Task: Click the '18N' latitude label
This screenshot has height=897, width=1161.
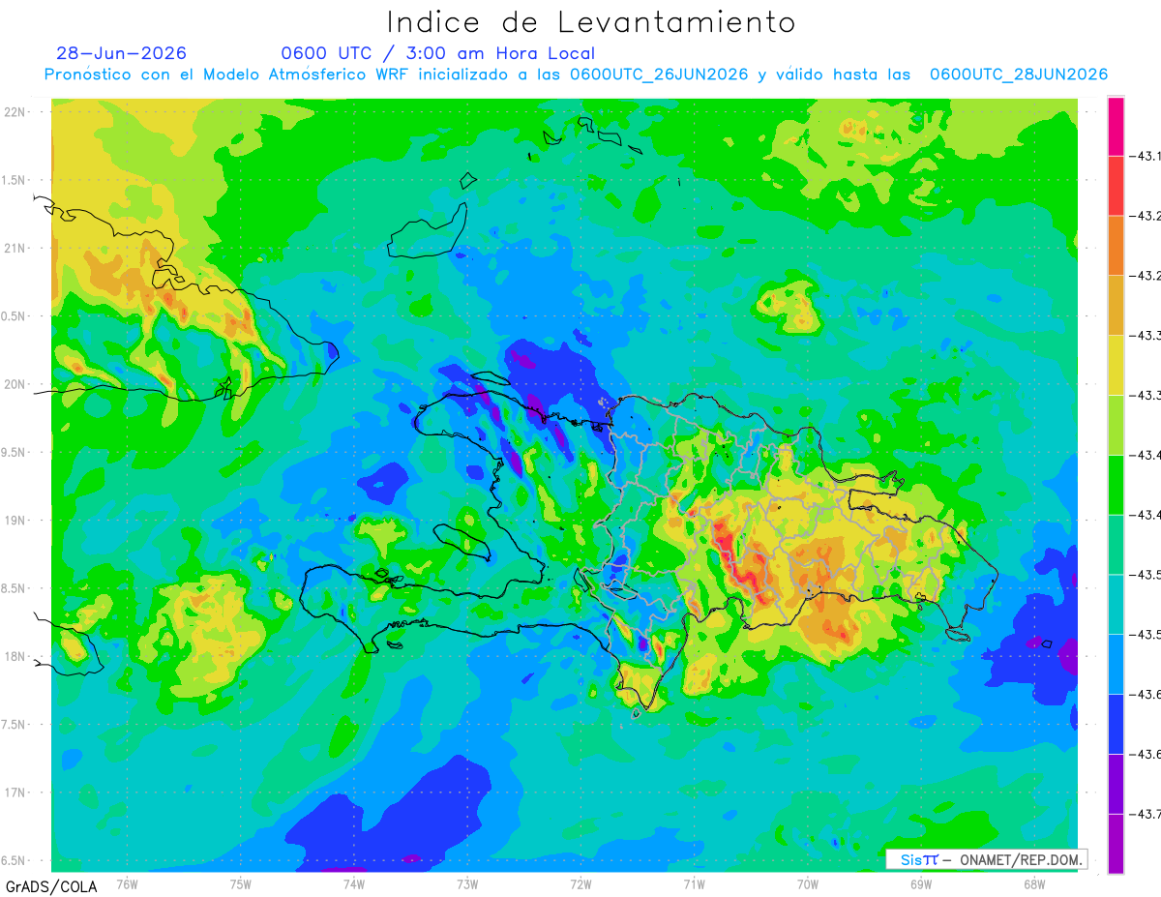Action: click(x=16, y=656)
